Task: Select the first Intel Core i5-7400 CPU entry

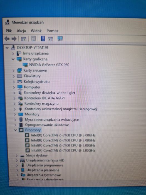Action: (x=63, y=135)
